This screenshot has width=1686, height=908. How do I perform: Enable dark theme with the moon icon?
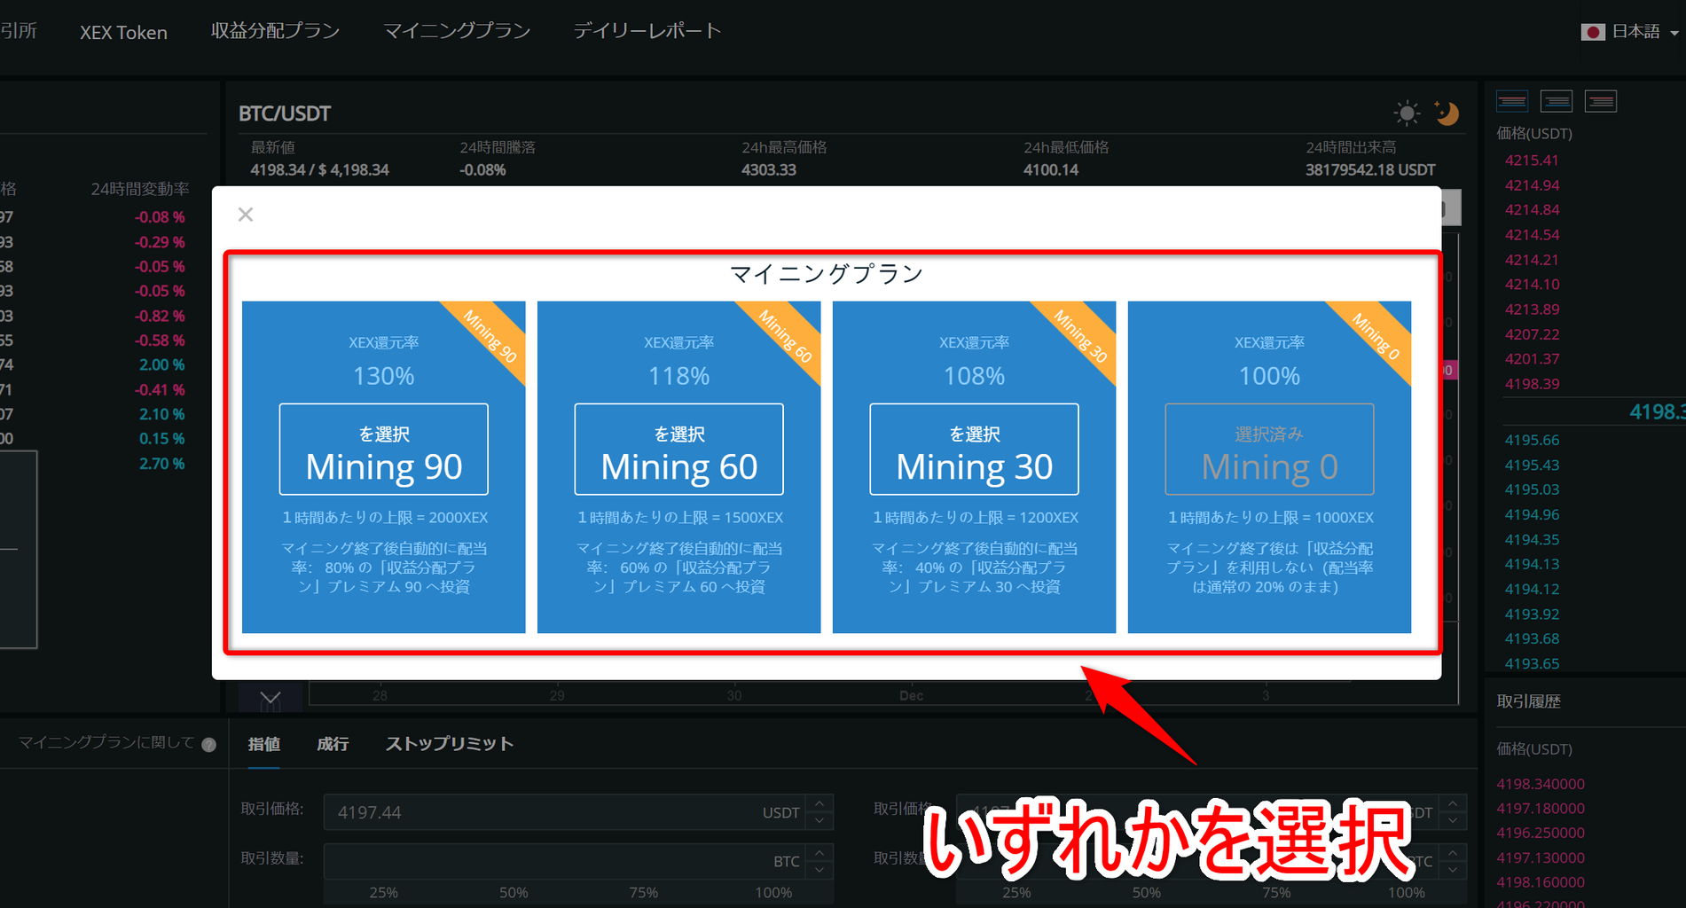(1447, 113)
